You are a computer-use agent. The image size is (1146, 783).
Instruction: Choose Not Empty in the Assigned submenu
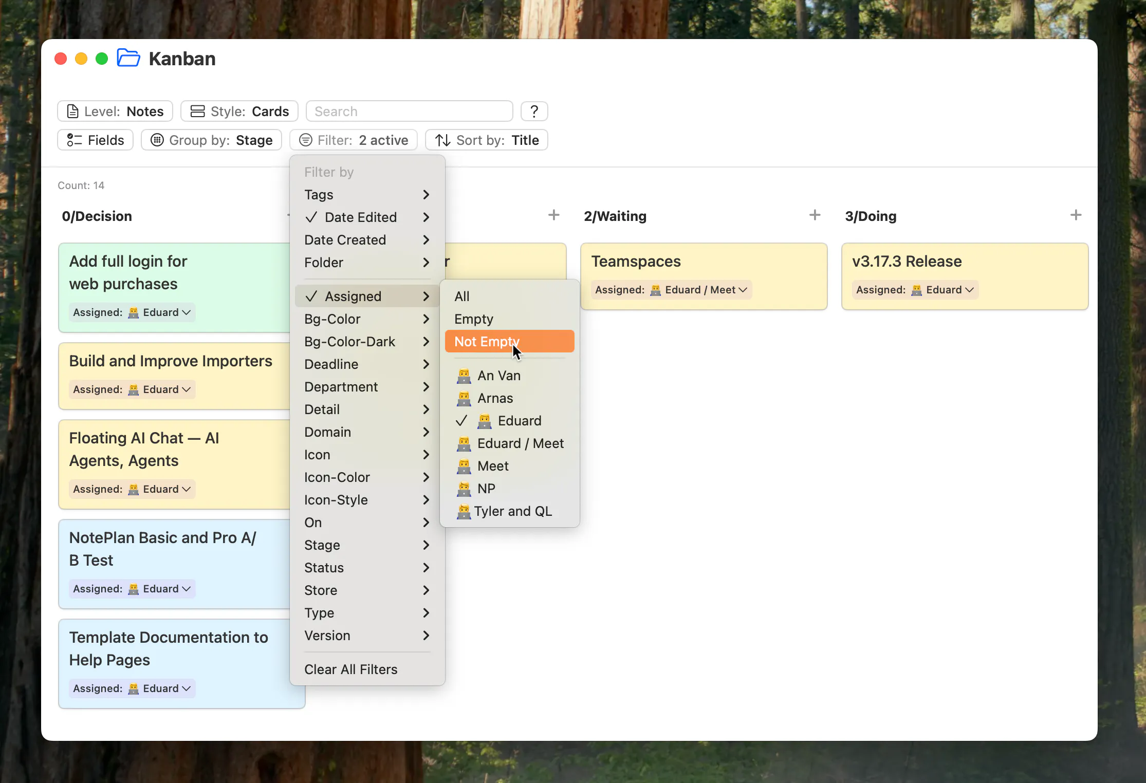click(509, 342)
